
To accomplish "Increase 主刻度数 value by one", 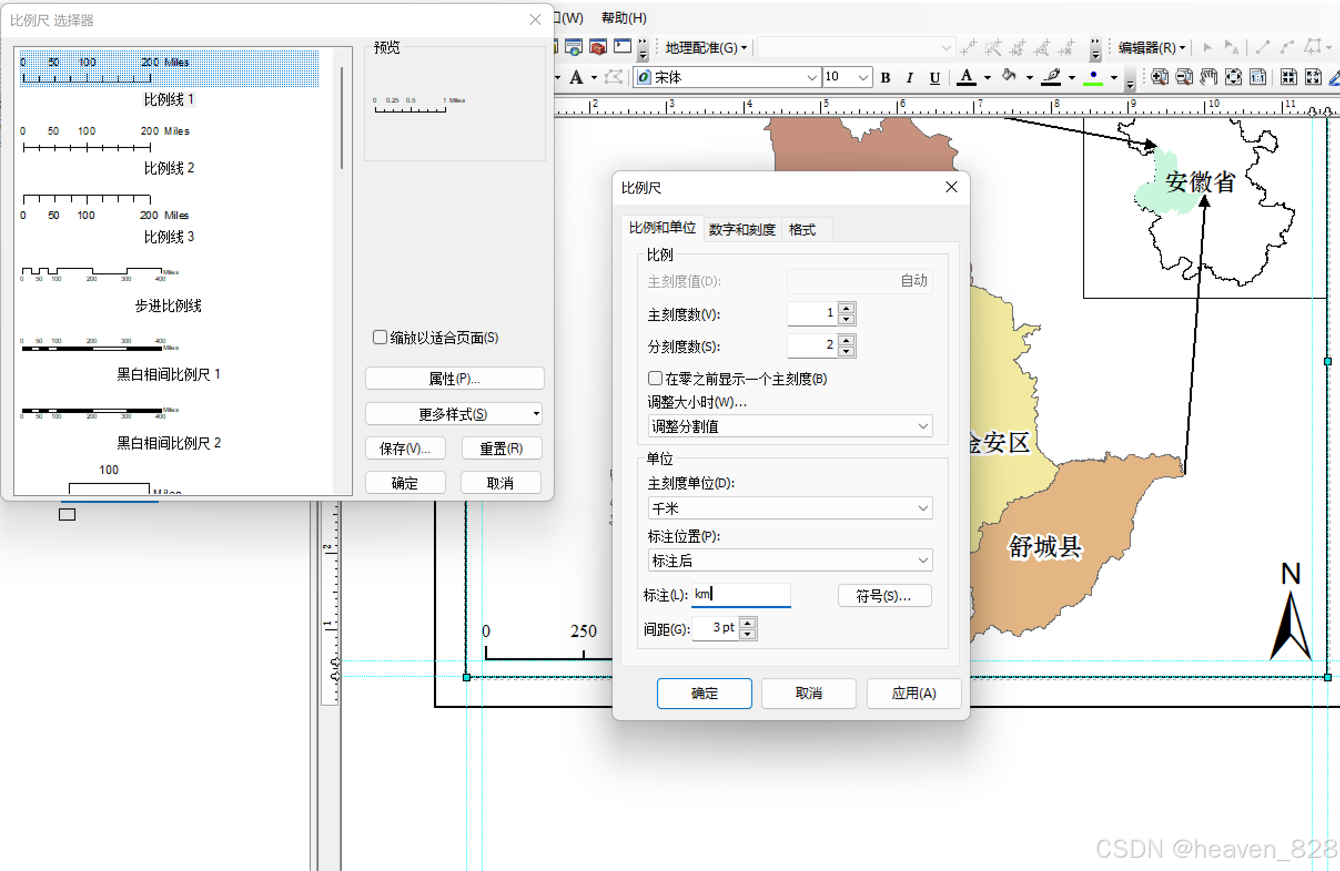I will [x=846, y=308].
